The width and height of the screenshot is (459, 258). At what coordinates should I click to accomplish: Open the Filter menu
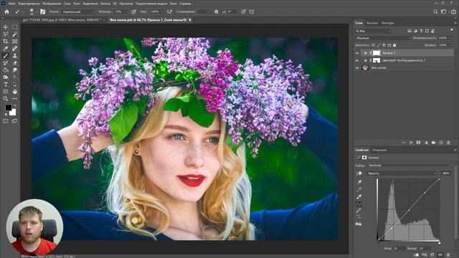105,4
